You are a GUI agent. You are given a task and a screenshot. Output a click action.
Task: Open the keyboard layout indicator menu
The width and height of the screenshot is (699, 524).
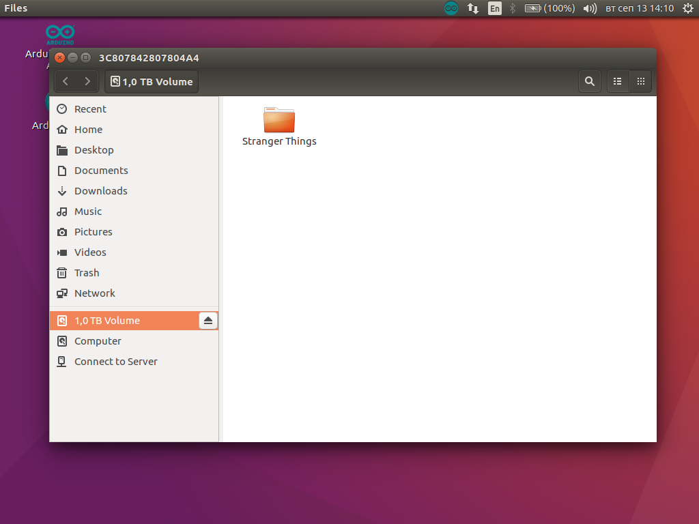tap(494, 8)
